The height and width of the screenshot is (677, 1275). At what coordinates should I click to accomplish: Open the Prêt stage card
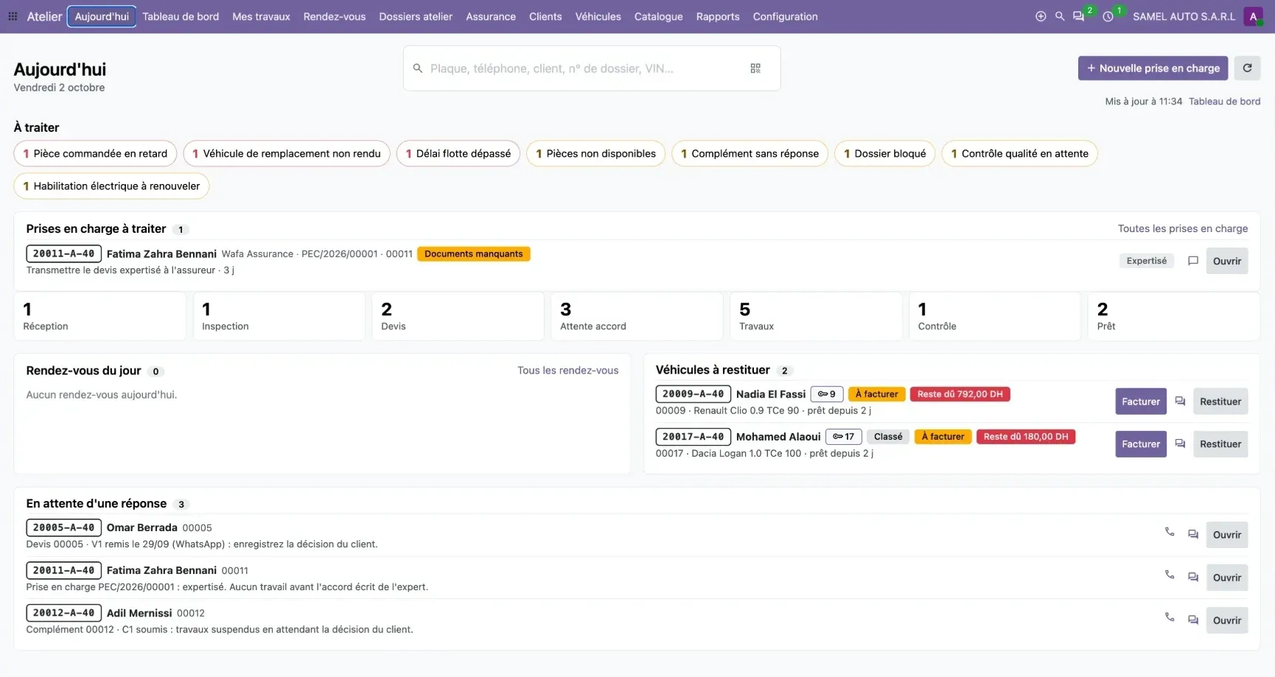1174,316
